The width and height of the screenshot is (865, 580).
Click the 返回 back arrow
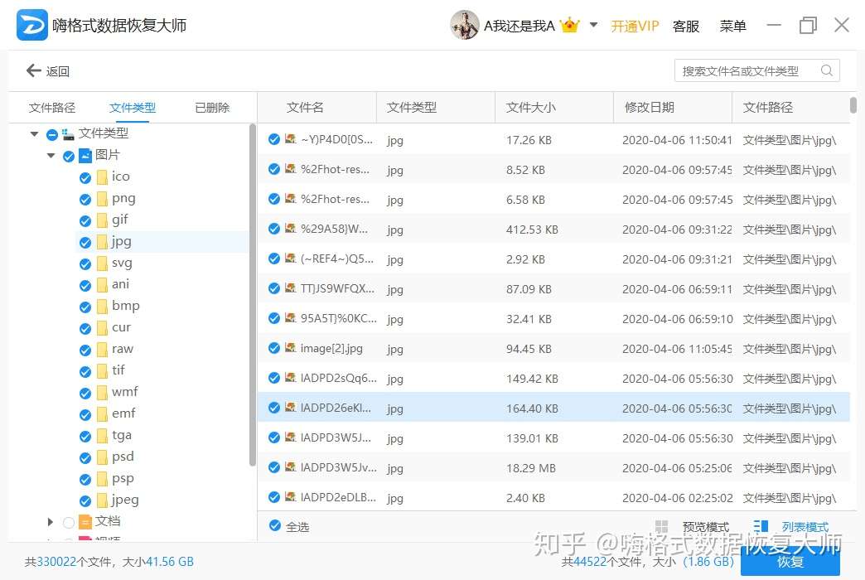tap(33, 71)
